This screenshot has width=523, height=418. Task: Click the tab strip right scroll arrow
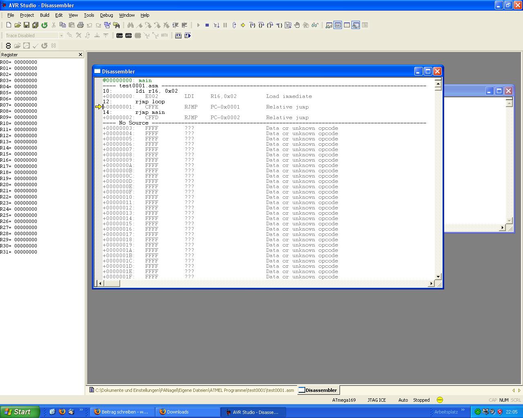[x=519, y=390]
